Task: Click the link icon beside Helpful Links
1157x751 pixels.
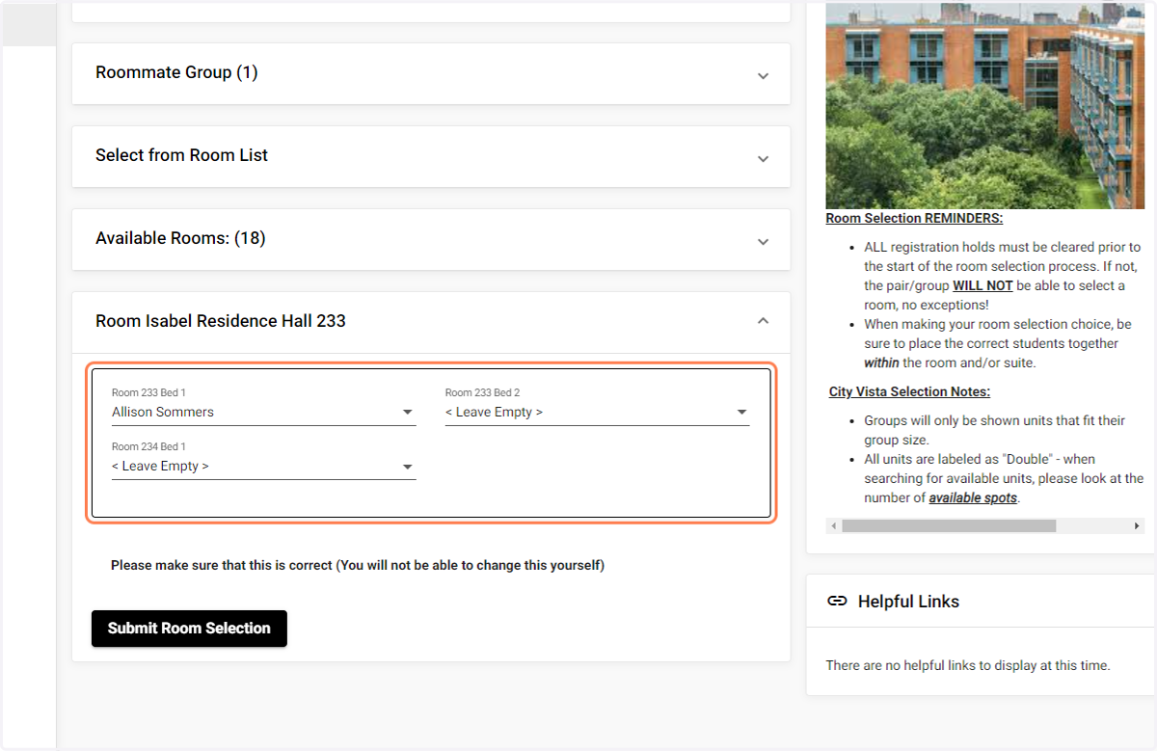Action: click(838, 602)
